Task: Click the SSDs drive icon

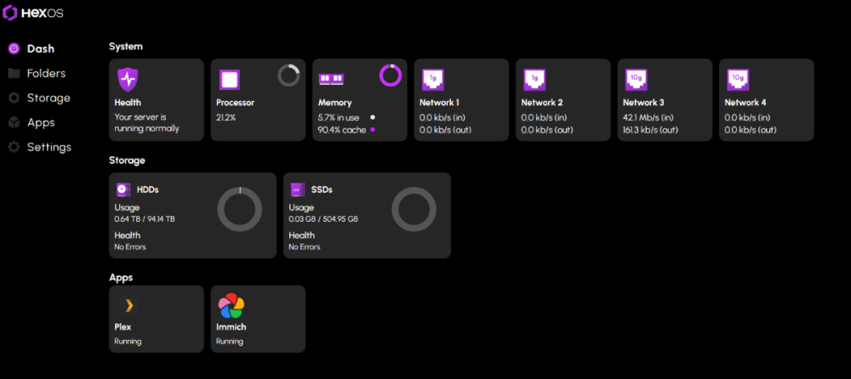Action: click(x=298, y=189)
